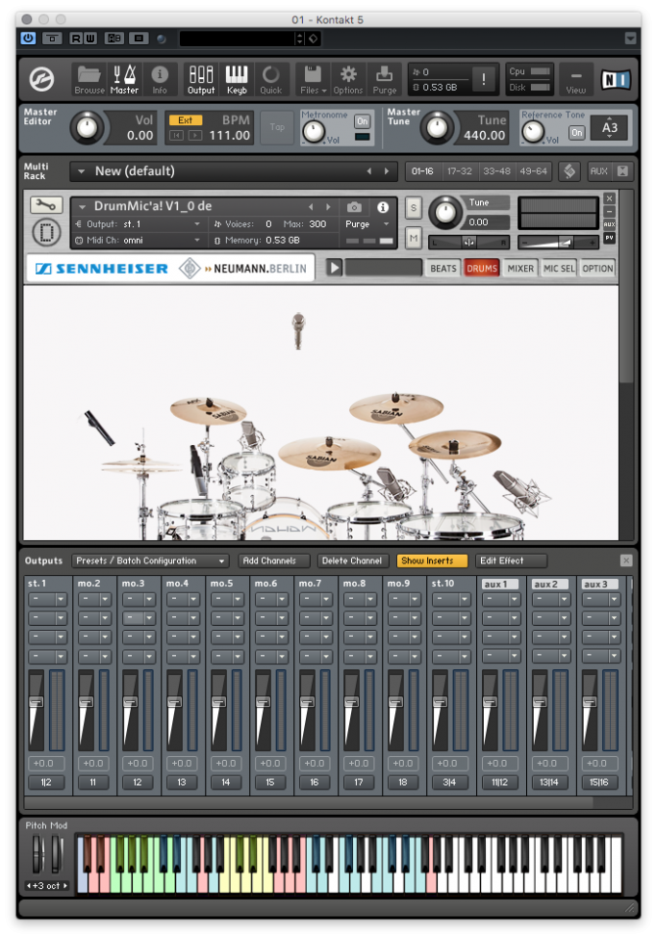Open the Files disk menu
Viewport: 657px width, 939px height.
pos(313,79)
